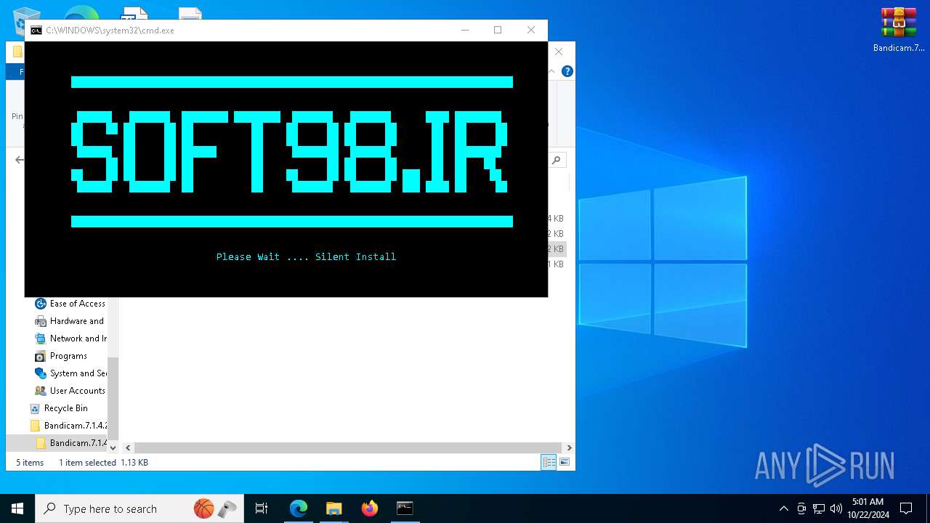Open Explorer help question mark icon
This screenshot has width=930, height=523.
(x=567, y=71)
